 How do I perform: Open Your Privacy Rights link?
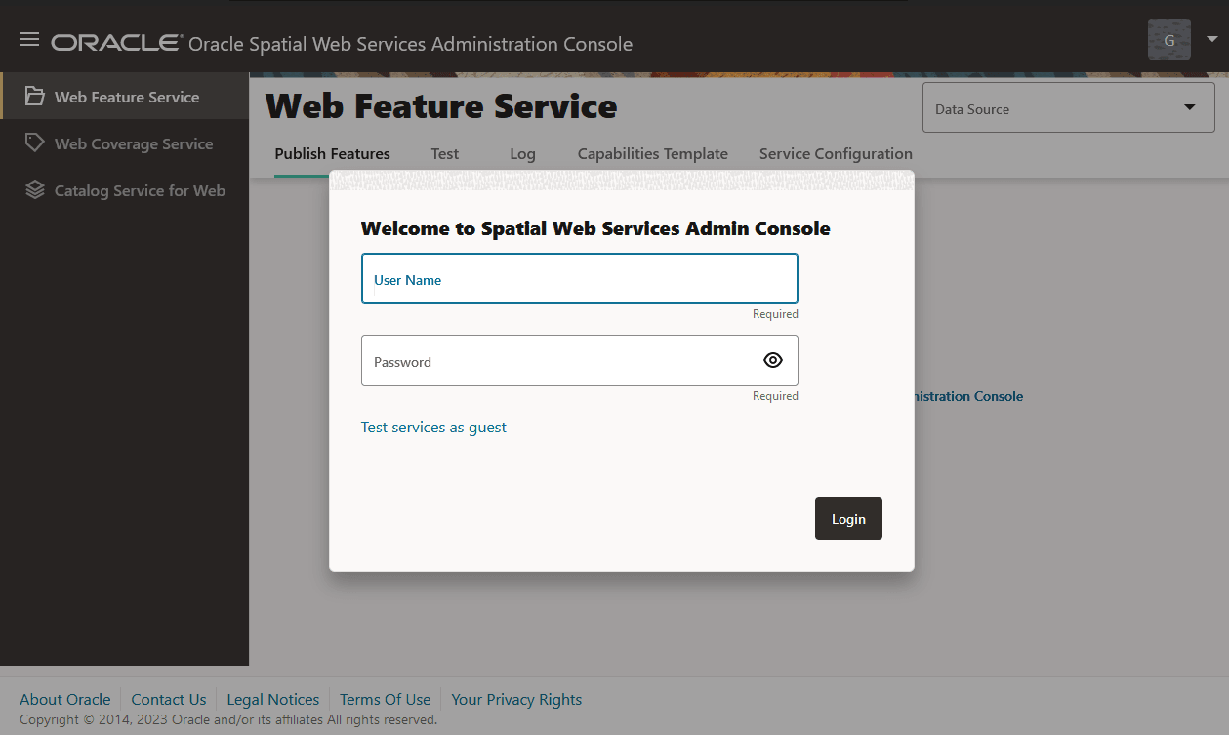[516, 699]
